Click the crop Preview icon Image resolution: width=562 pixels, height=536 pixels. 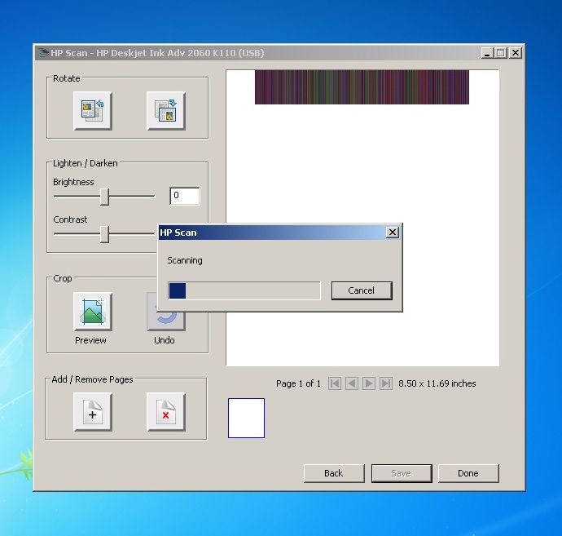pos(93,312)
